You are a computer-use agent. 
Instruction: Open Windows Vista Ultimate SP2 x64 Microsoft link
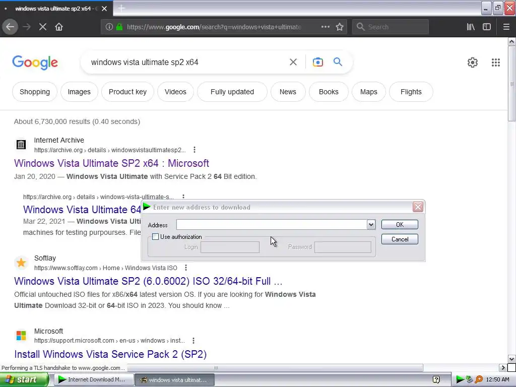pos(111,163)
